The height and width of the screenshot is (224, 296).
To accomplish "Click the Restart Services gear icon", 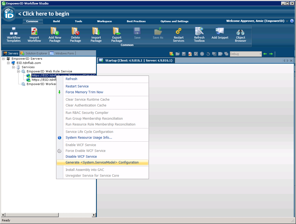I will point(179,31).
